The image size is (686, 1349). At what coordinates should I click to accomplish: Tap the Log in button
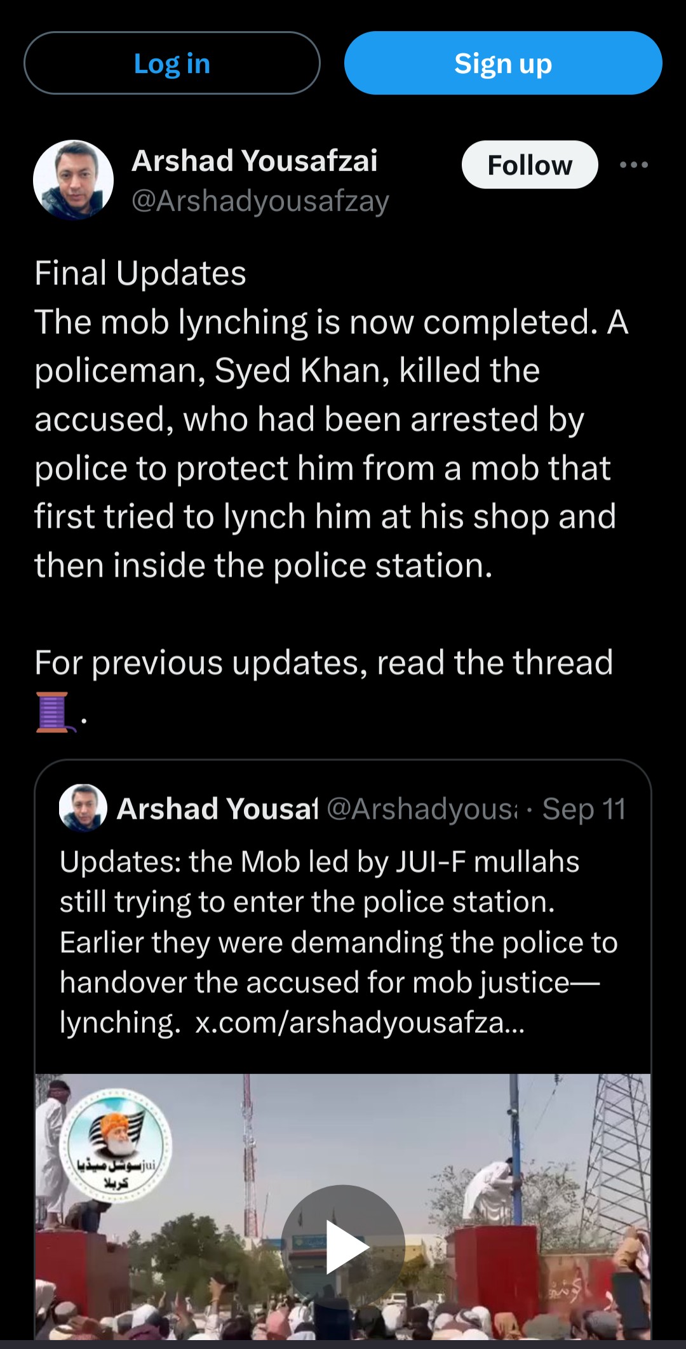pyautogui.click(x=171, y=64)
